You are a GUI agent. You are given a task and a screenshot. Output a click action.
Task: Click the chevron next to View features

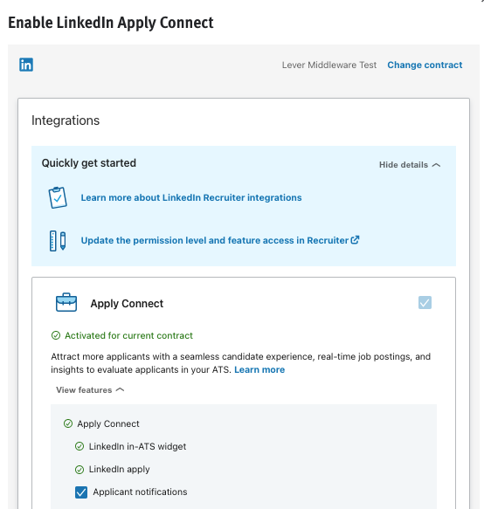(121, 390)
